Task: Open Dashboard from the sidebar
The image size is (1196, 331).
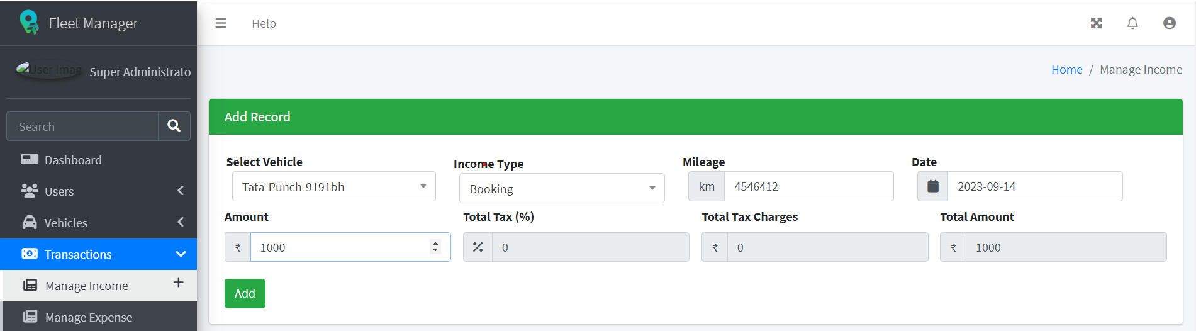Action: pyautogui.click(x=73, y=160)
